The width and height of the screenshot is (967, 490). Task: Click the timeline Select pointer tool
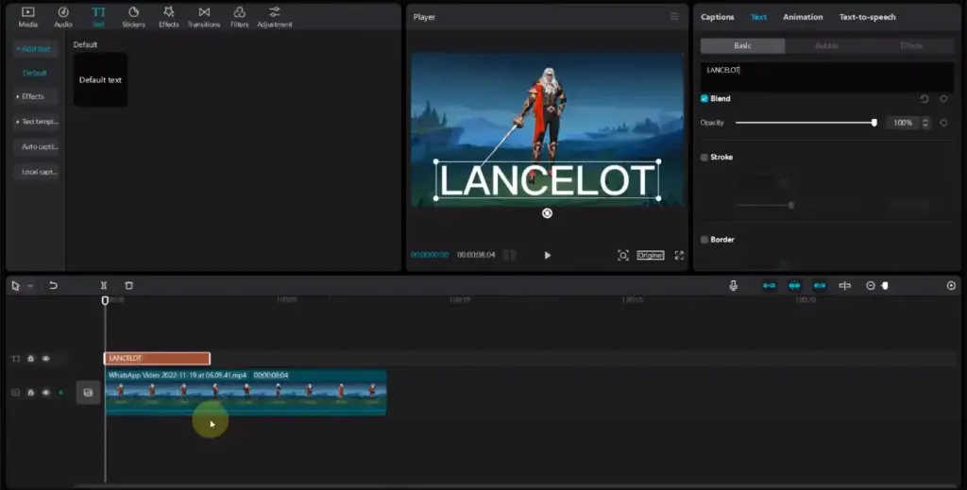coord(15,286)
